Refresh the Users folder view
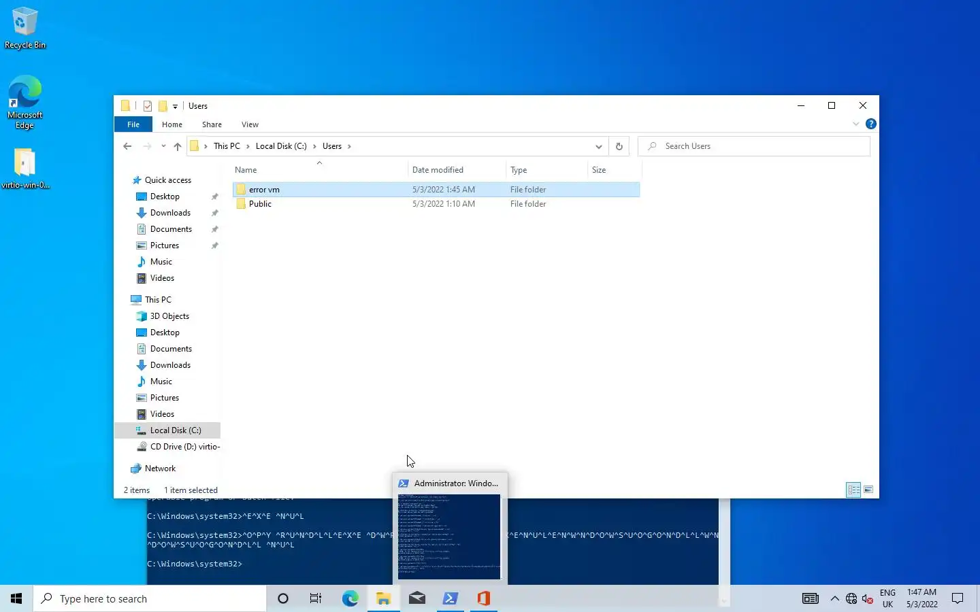 (x=619, y=146)
